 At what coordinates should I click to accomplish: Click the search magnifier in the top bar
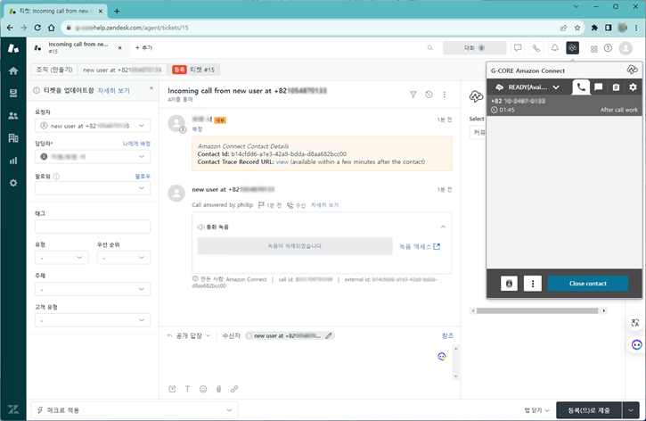click(x=429, y=48)
